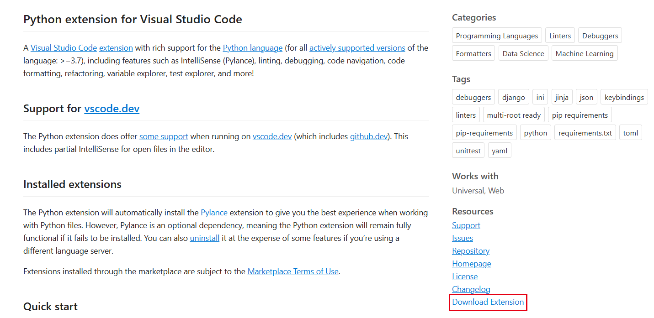Click the keybindings tag
The image size is (654, 318).
(624, 97)
